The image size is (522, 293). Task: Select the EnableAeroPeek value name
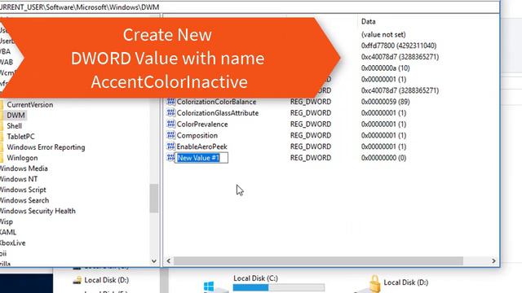click(x=201, y=146)
